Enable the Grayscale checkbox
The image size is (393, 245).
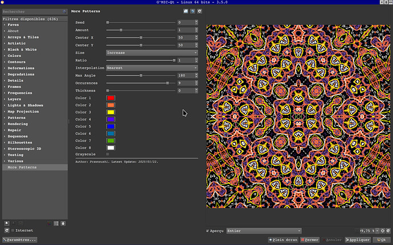click(x=107, y=155)
